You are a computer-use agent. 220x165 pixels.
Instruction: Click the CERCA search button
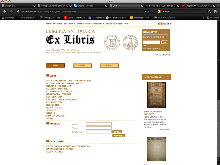[117, 132]
